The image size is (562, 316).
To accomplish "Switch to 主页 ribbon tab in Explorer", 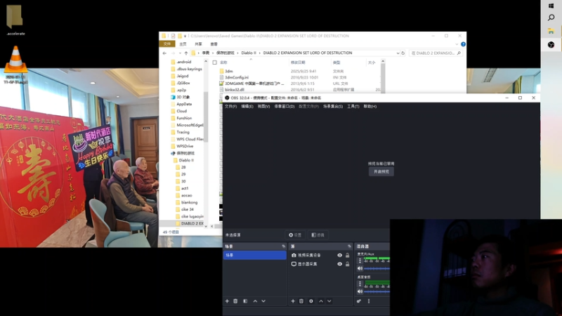I will [x=183, y=44].
